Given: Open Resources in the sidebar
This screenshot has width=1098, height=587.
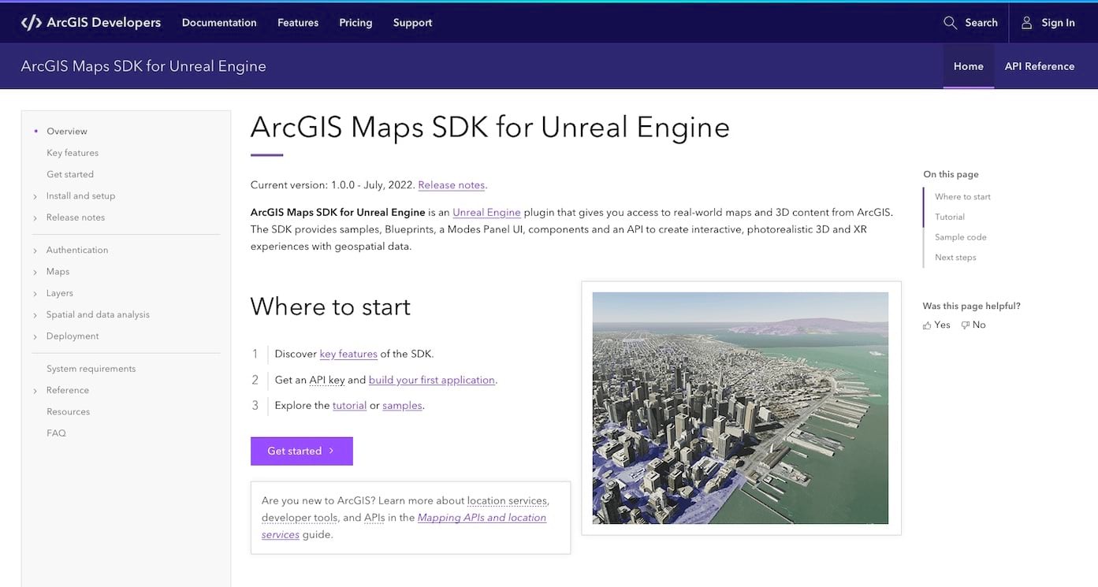Looking at the screenshot, I should click(x=69, y=412).
